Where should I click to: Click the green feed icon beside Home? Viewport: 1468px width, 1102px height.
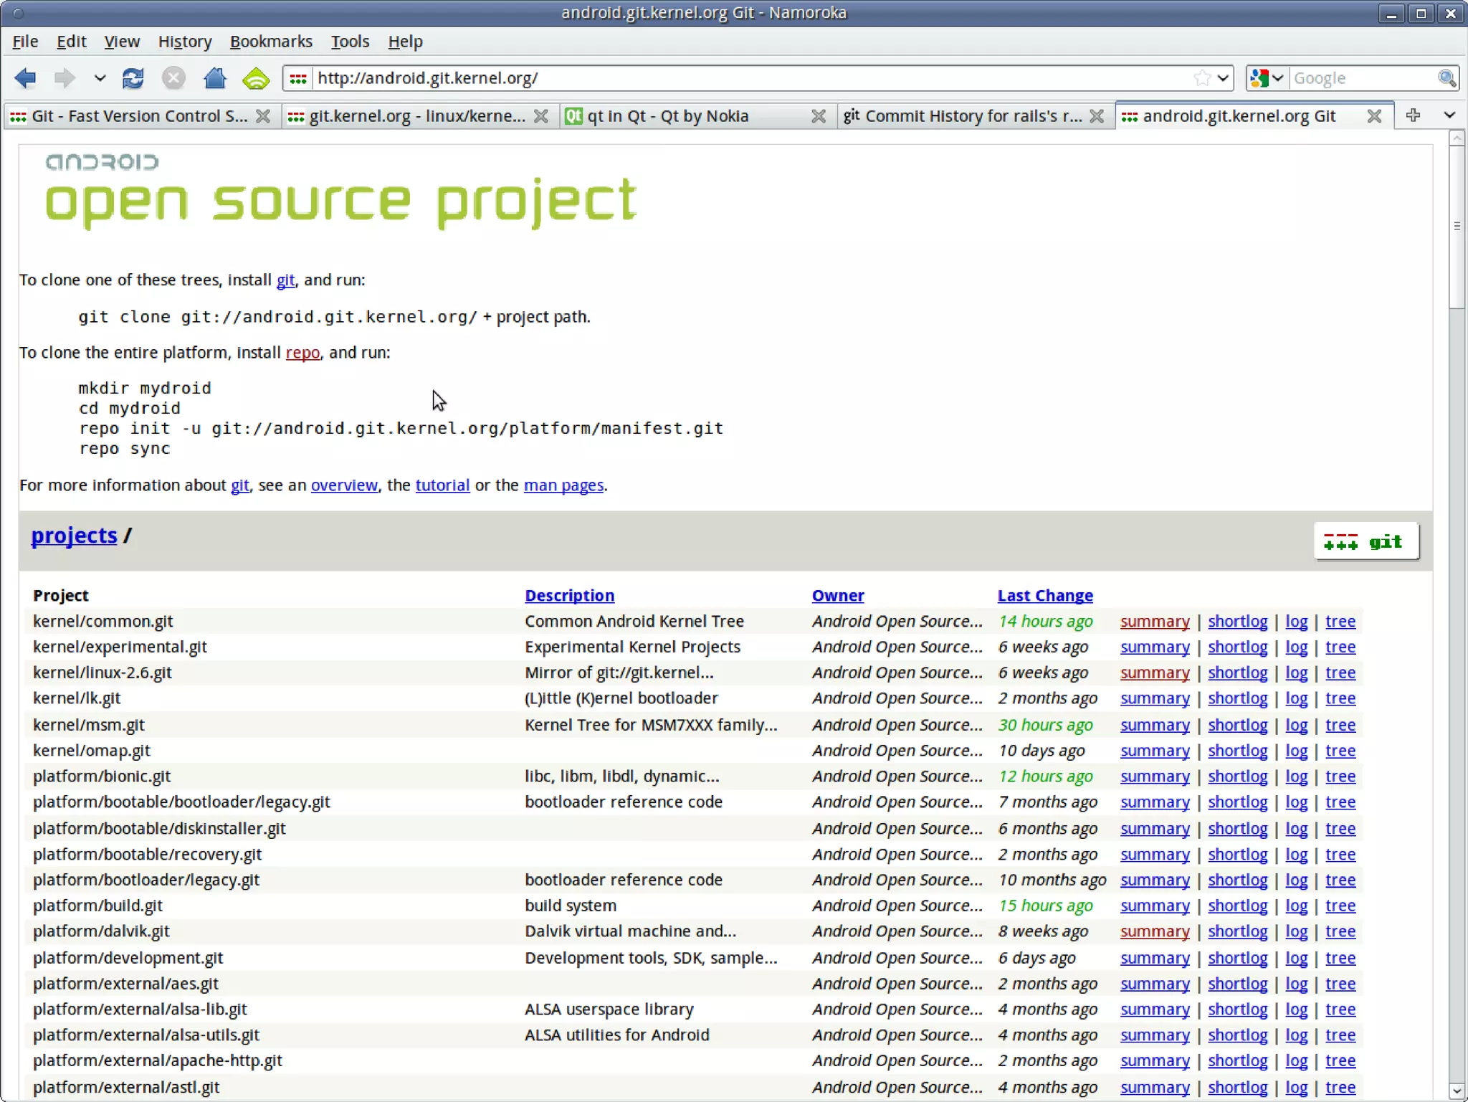[x=256, y=78]
